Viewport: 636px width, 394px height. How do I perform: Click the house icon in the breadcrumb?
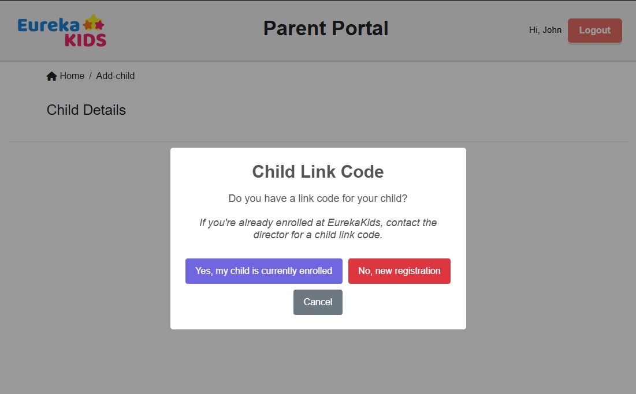click(x=51, y=76)
